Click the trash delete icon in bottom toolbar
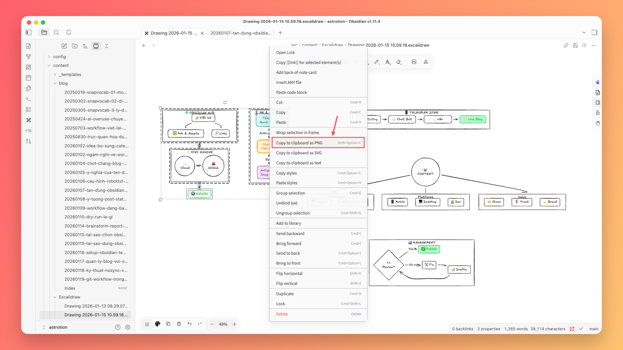 (x=179, y=324)
